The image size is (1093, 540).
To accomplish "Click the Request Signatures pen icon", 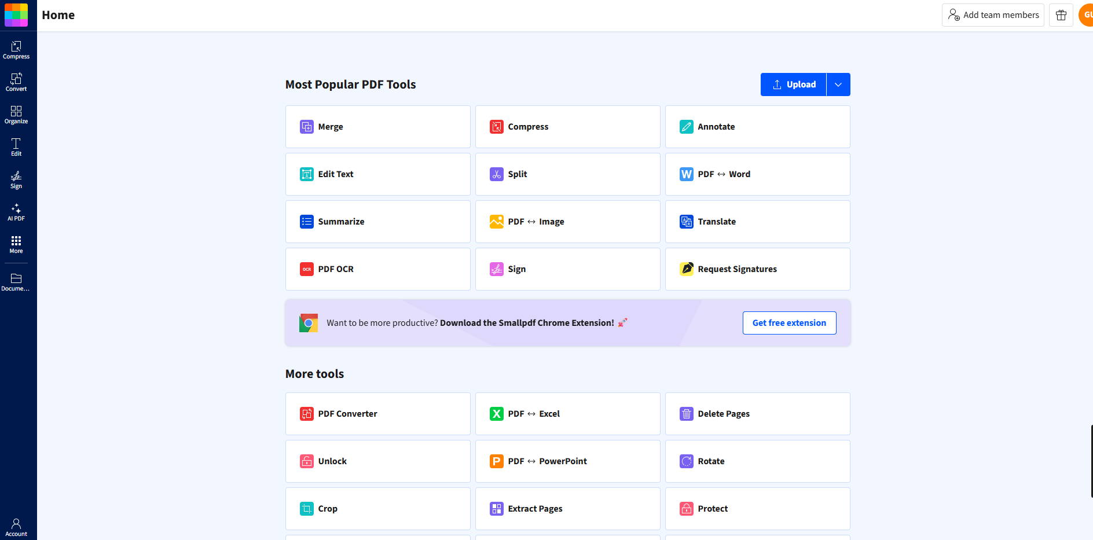I will [x=687, y=269].
